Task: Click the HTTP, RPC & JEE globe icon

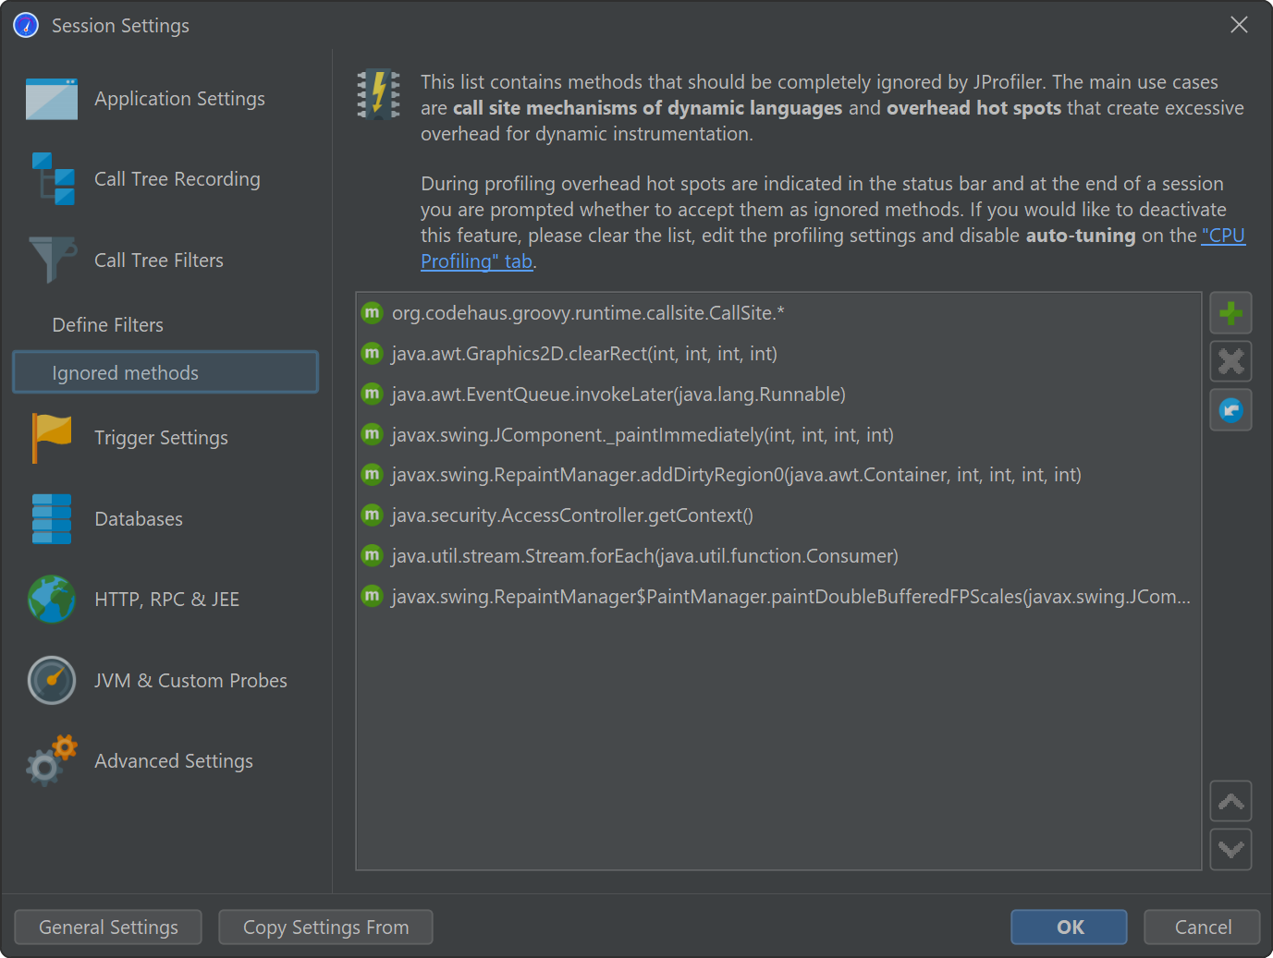Action: (52, 600)
